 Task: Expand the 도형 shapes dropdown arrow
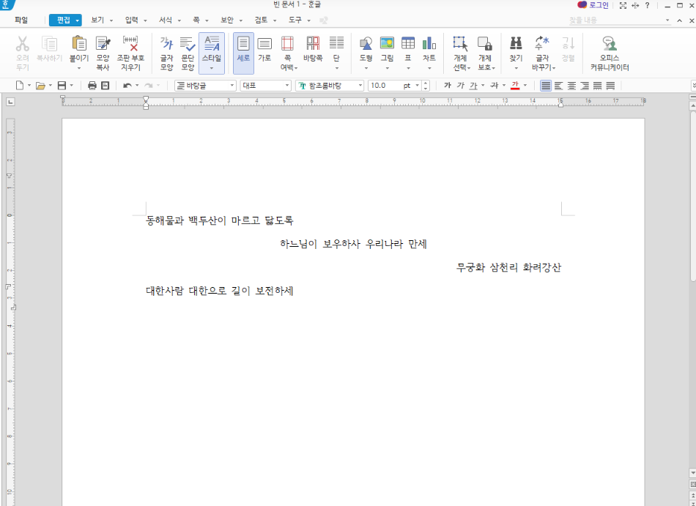point(366,68)
